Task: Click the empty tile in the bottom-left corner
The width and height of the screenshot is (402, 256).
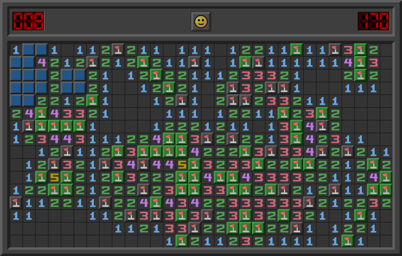Action: pyautogui.click(x=16, y=241)
